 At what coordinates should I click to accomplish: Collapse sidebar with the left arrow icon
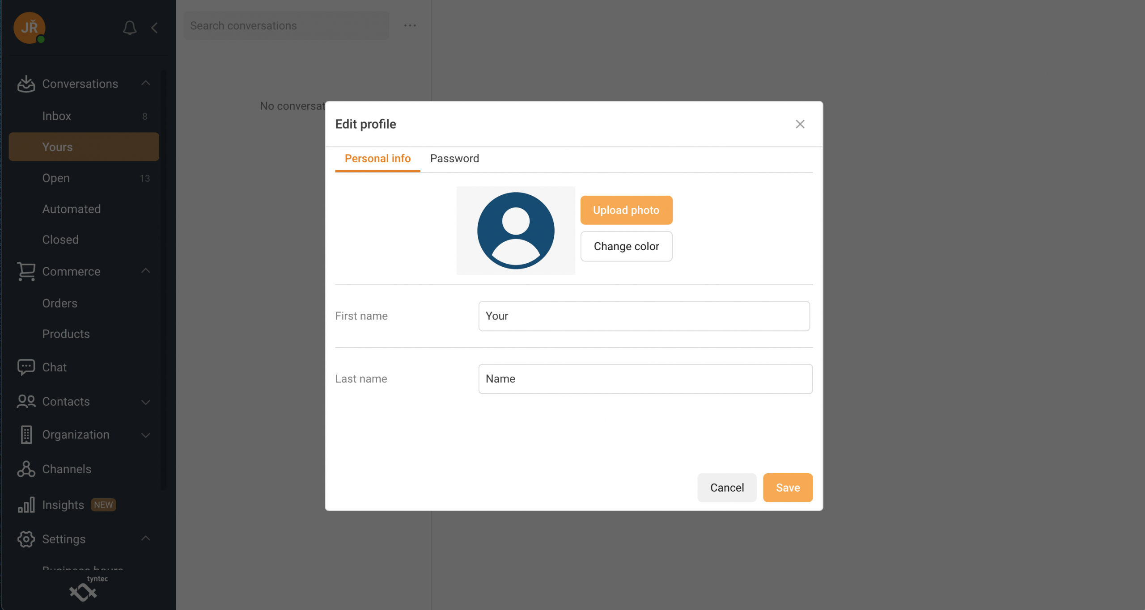[x=154, y=28]
